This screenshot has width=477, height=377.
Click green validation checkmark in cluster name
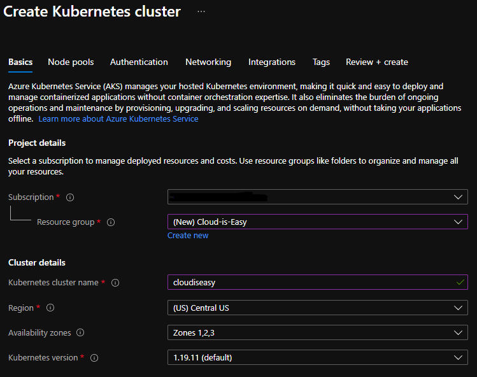[x=460, y=282]
